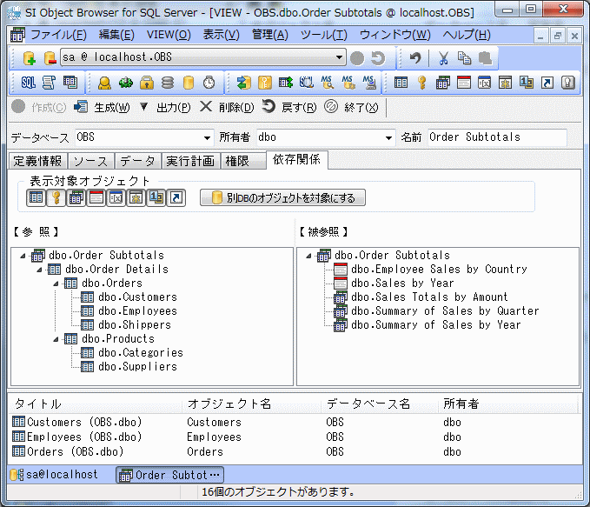Image resolution: width=590 pixels, height=507 pixels.
Task: Click the SQL execution icon in the toolbar
Action: [x=28, y=83]
